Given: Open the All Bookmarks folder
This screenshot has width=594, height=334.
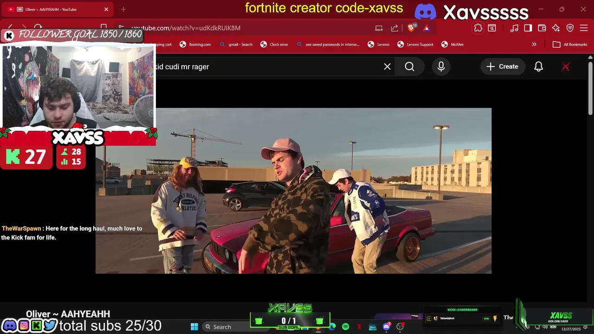Looking at the screenshot, I should pyautogui.click(x=570, y=45).
